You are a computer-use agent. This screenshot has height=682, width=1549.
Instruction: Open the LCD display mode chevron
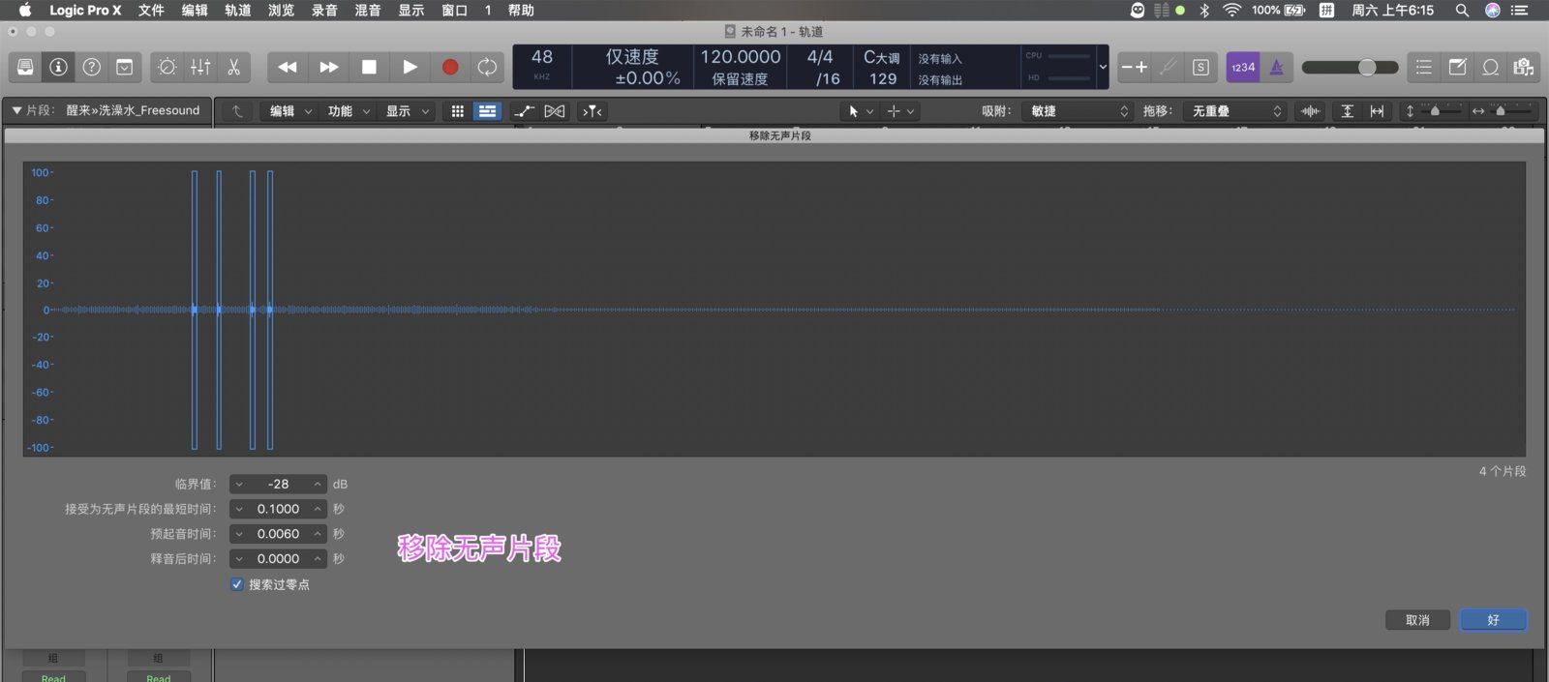click(x=1103, y=67)
